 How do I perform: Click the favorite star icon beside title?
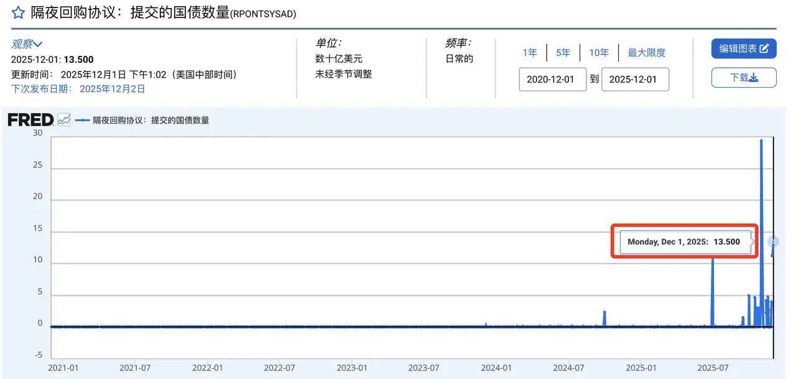coord(18,12)
